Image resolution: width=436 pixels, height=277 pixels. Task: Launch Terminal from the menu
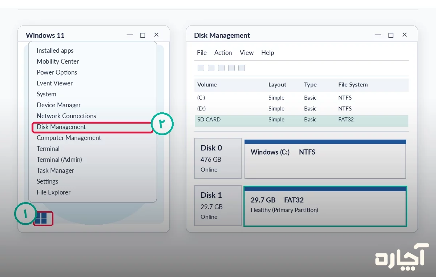[48, 149]
